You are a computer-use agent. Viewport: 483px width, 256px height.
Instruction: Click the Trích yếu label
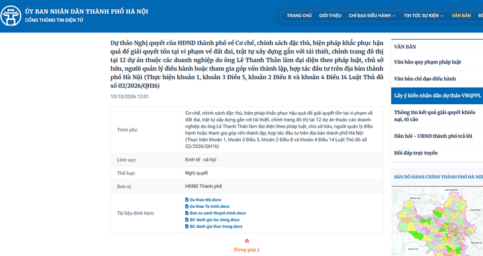point(127,130)
